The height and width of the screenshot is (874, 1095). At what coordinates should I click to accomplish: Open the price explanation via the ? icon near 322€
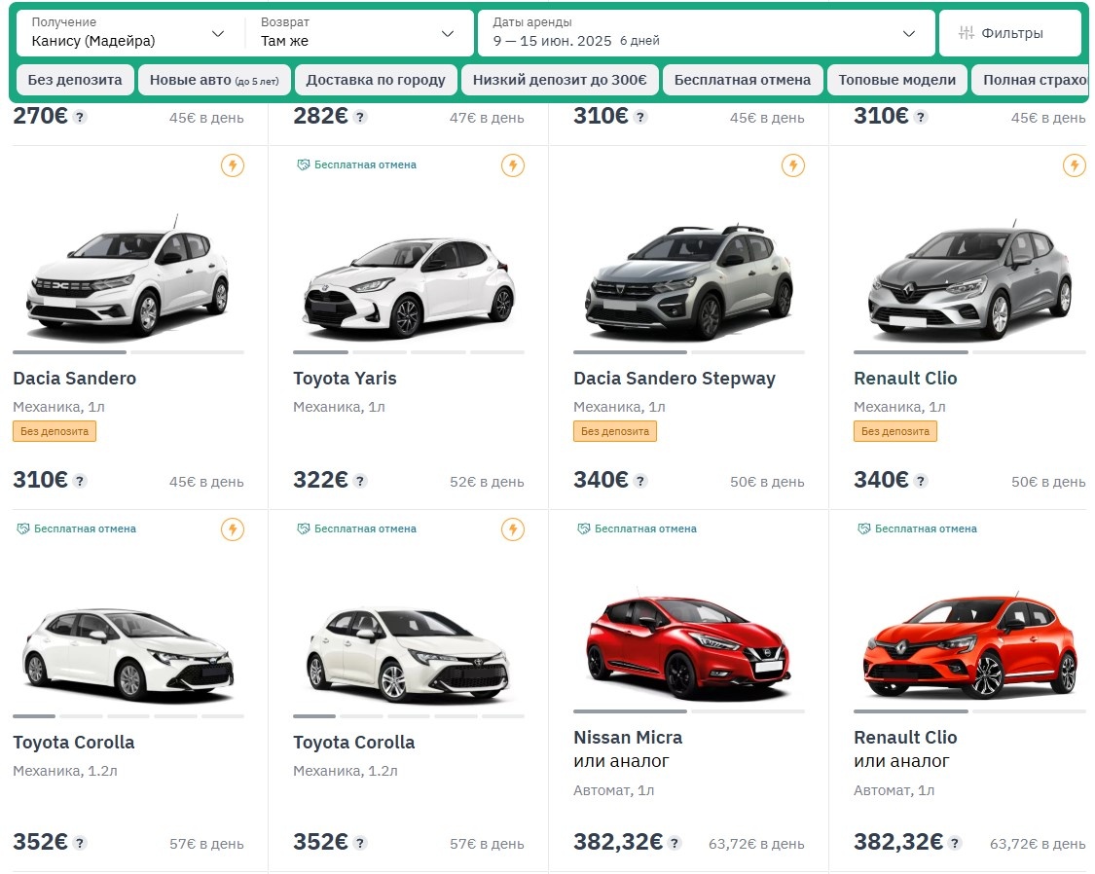[x=361, y=481]
